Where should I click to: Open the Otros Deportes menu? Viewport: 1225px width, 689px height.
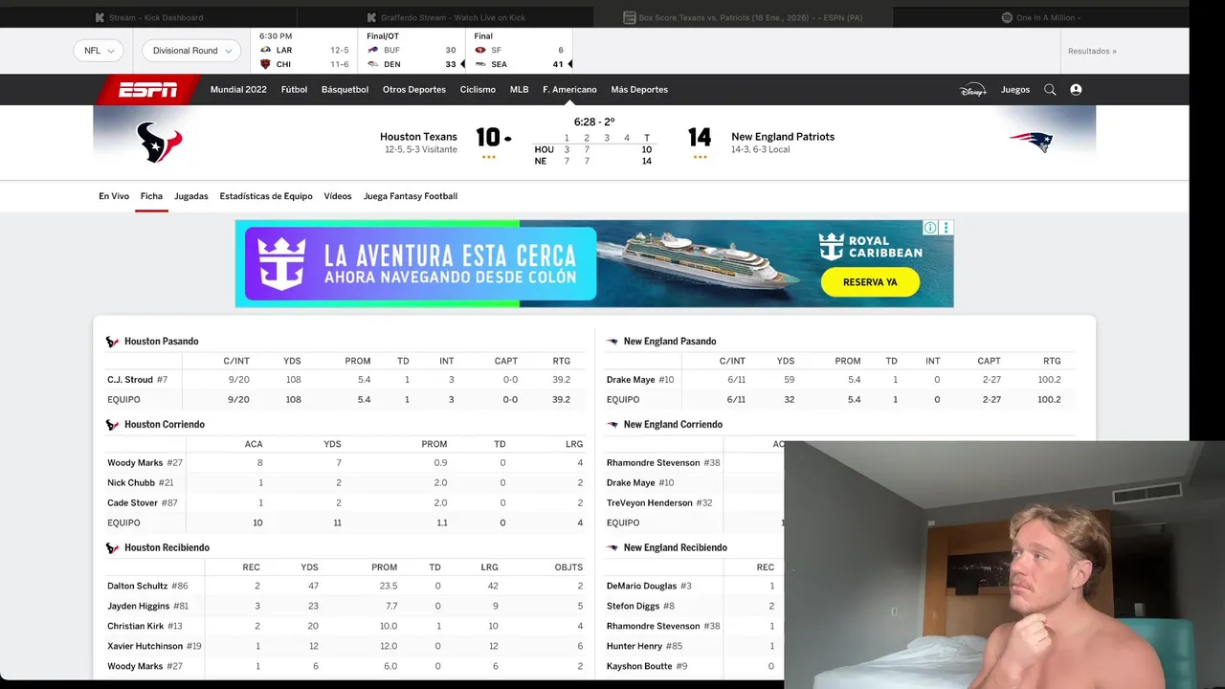pyautogui.click(x=414, y=90)
